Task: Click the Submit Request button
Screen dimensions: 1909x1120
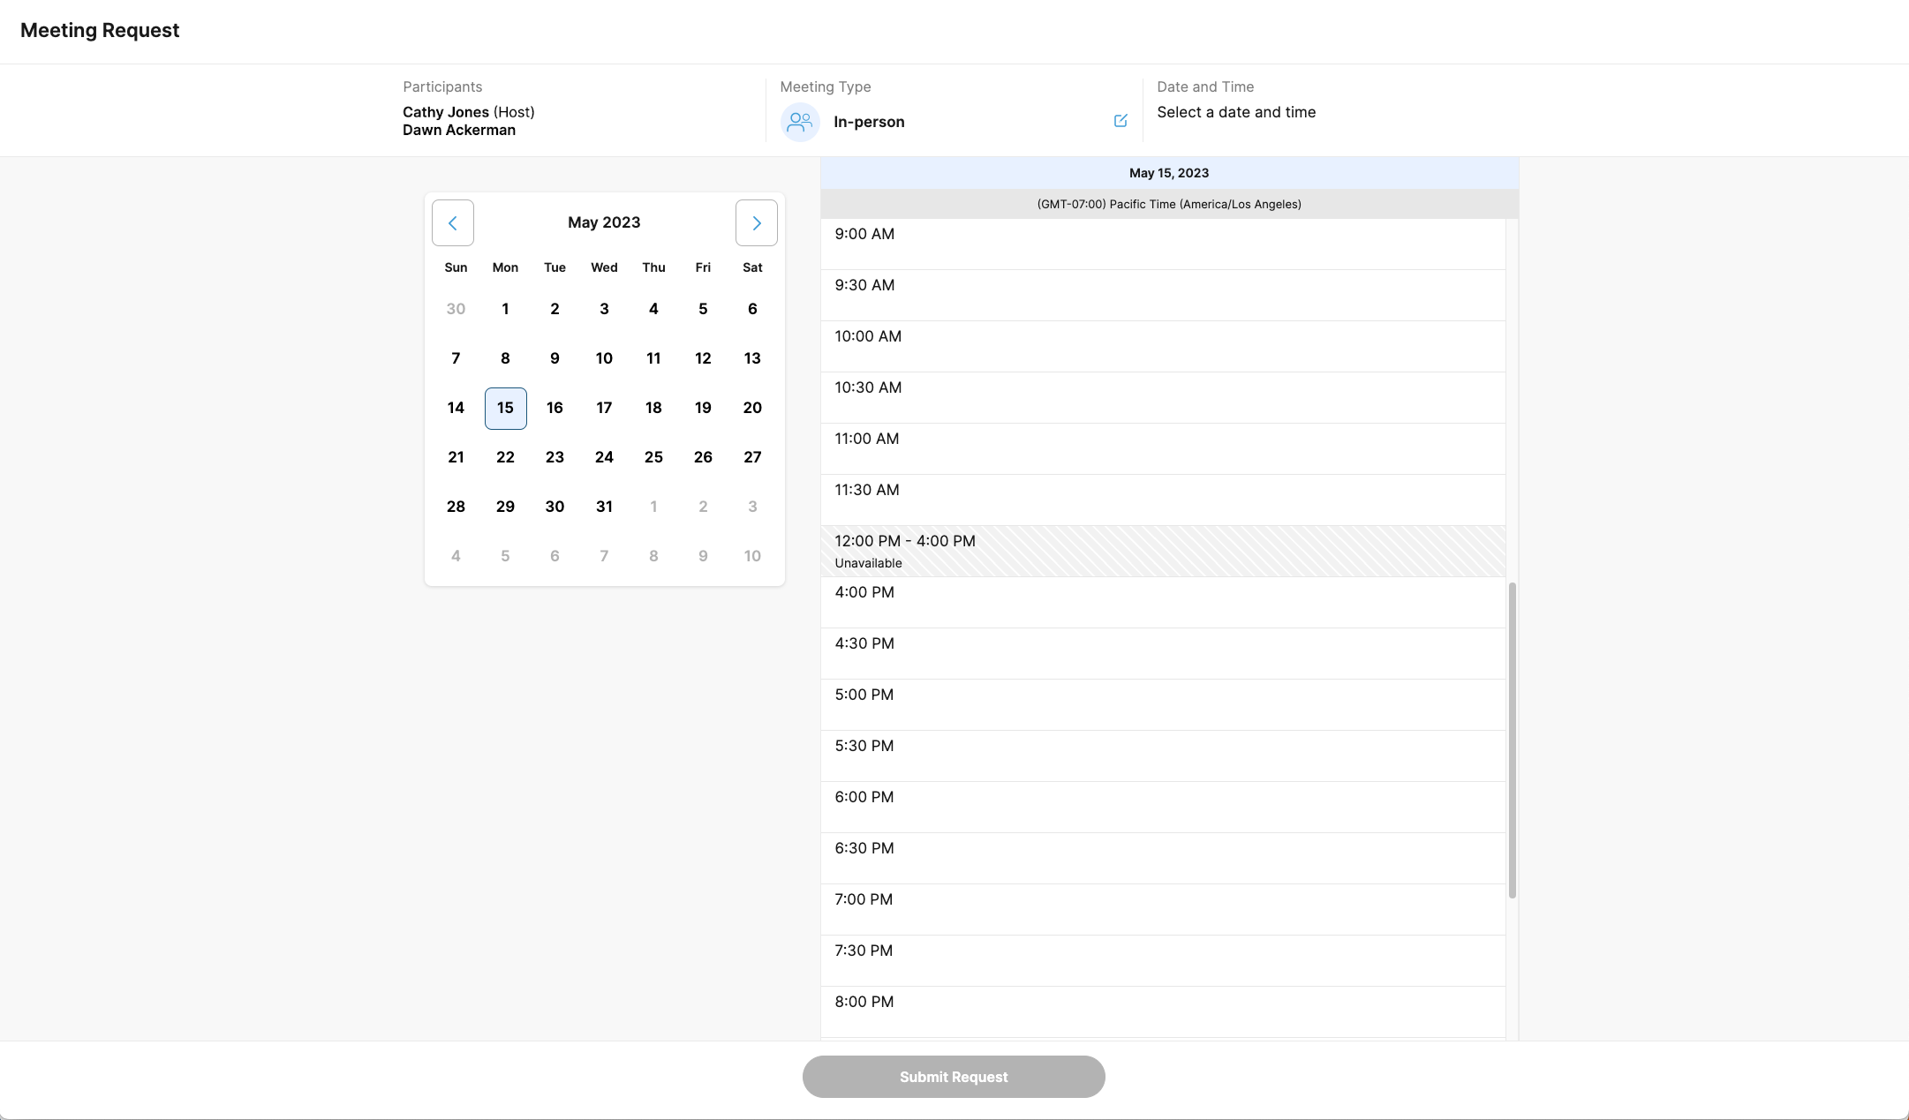Action: 954,1077
